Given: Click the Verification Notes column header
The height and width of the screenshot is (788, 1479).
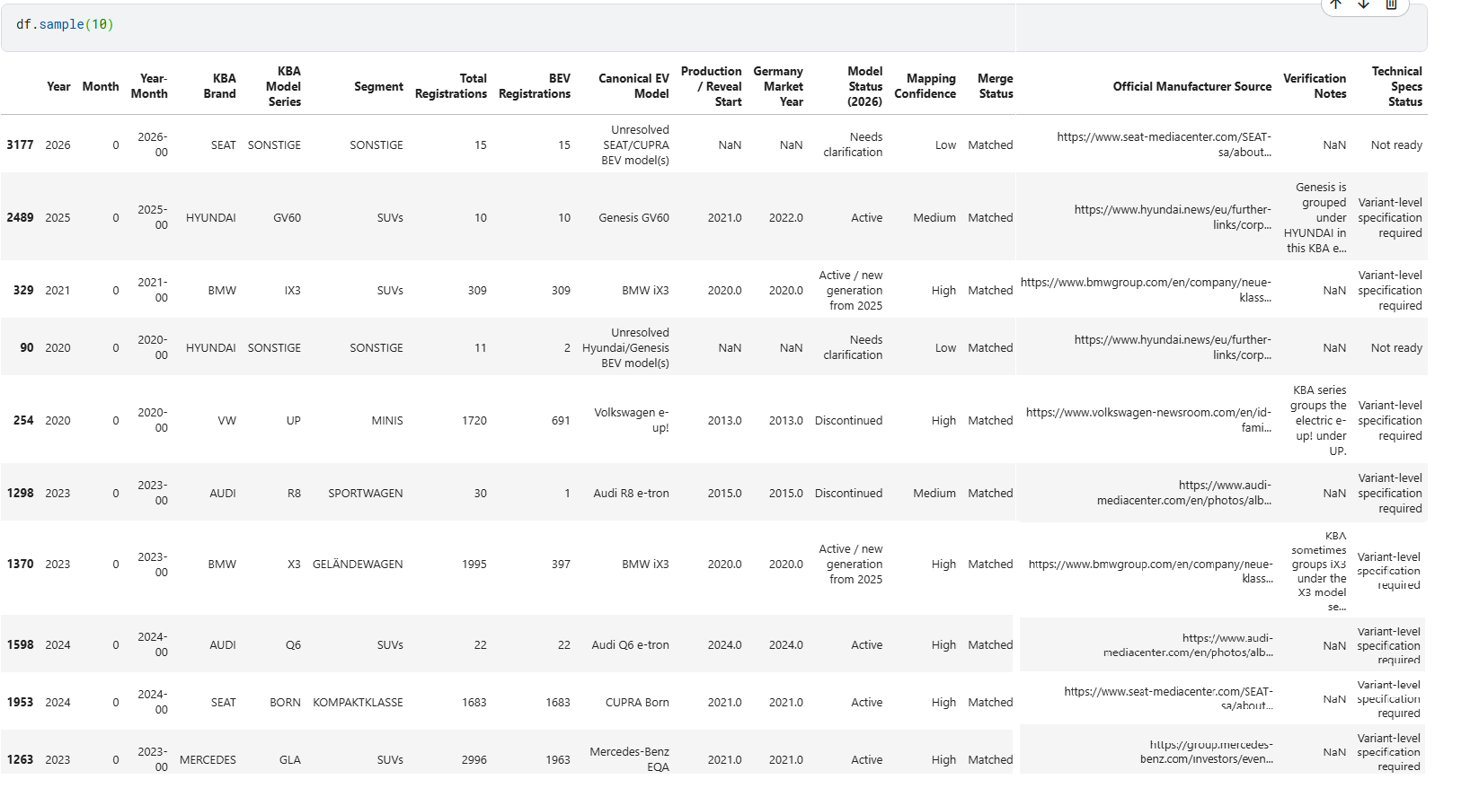Looking at the screenshot, I should click(x=1315, y=86).
